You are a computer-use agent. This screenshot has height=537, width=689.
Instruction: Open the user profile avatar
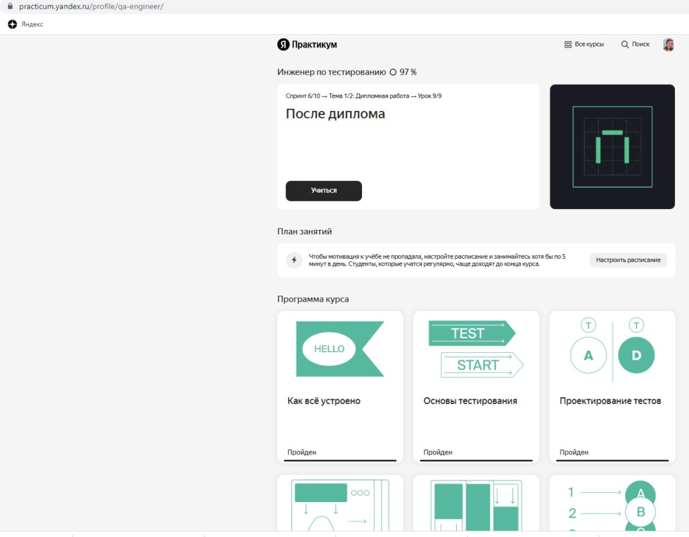click(x=668, y=44)
